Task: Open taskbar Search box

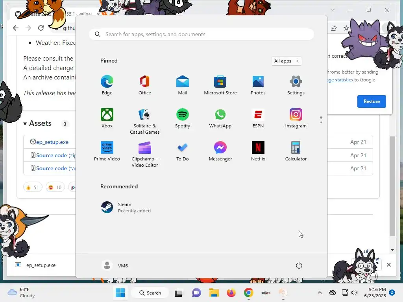Action: tap(150, 293)
